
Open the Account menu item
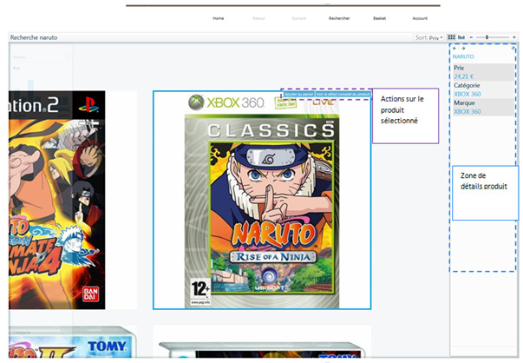click(x=420, y=18)
